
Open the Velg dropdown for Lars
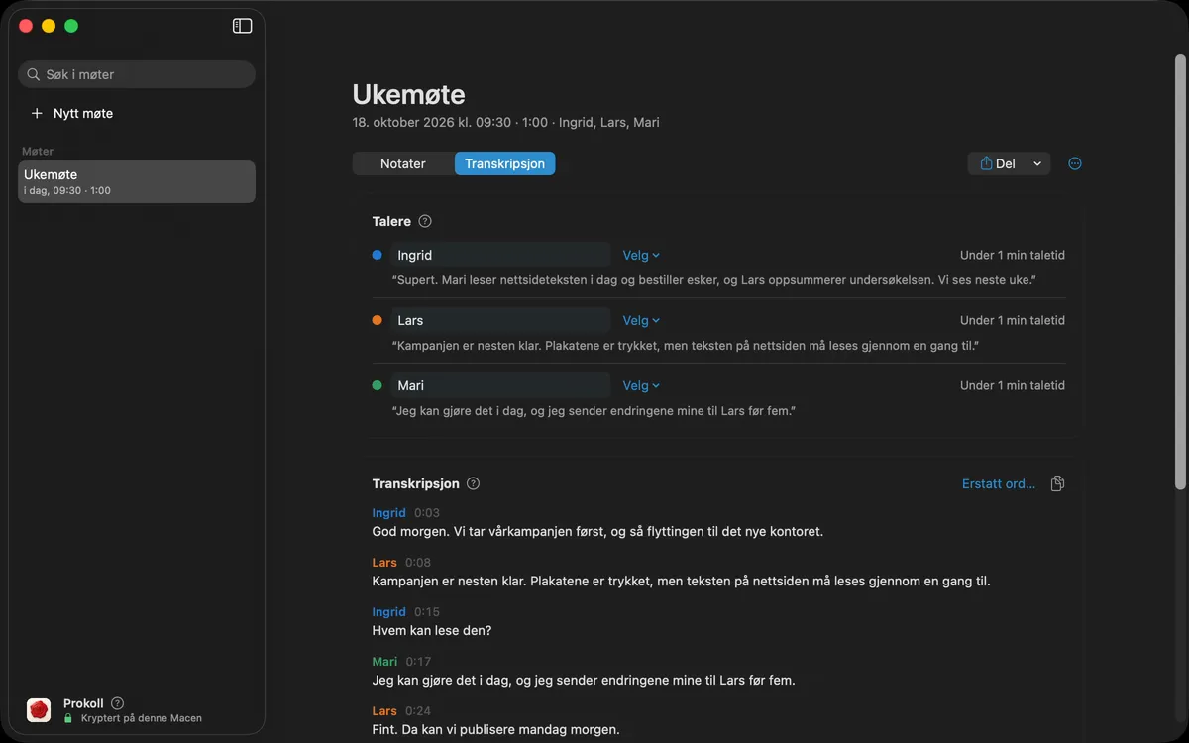pyautogui.click(x=641, y=320)
